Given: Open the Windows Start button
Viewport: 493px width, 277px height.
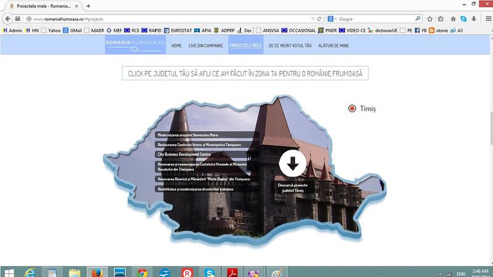Looking at the screenshot, I should (x=9, y=273).
